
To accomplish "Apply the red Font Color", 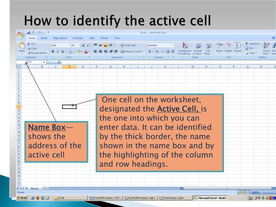I will point(86,51).
